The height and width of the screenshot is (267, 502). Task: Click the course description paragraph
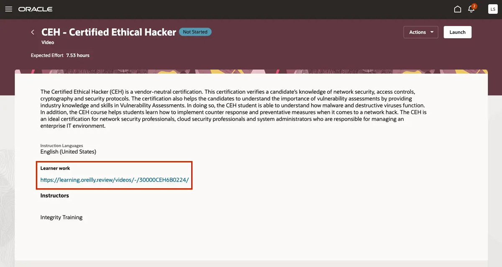(x=233, y=109)
